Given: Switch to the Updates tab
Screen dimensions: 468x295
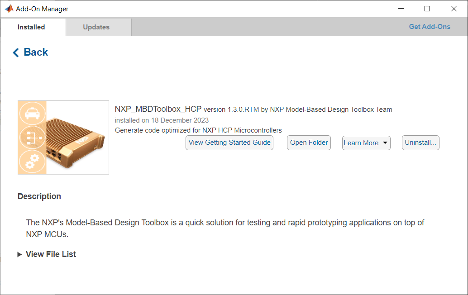Looking at the screenshot, I should pos(96,27).
